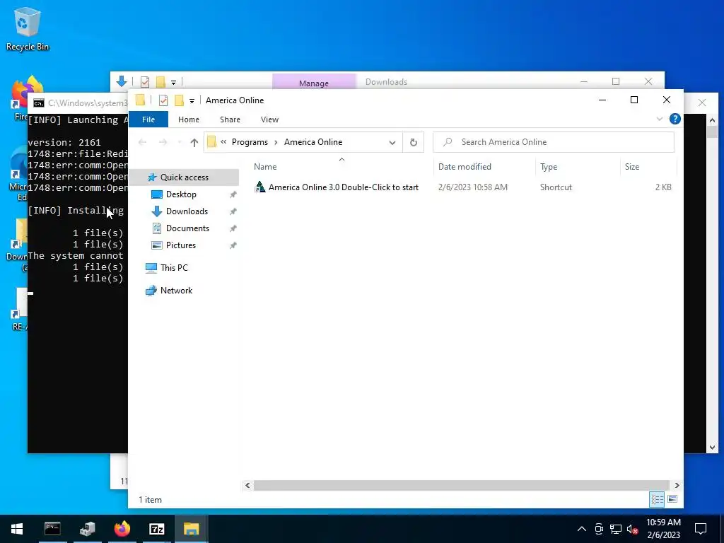Open Command Prompt from the taskbar

click(x=52, y=529)
